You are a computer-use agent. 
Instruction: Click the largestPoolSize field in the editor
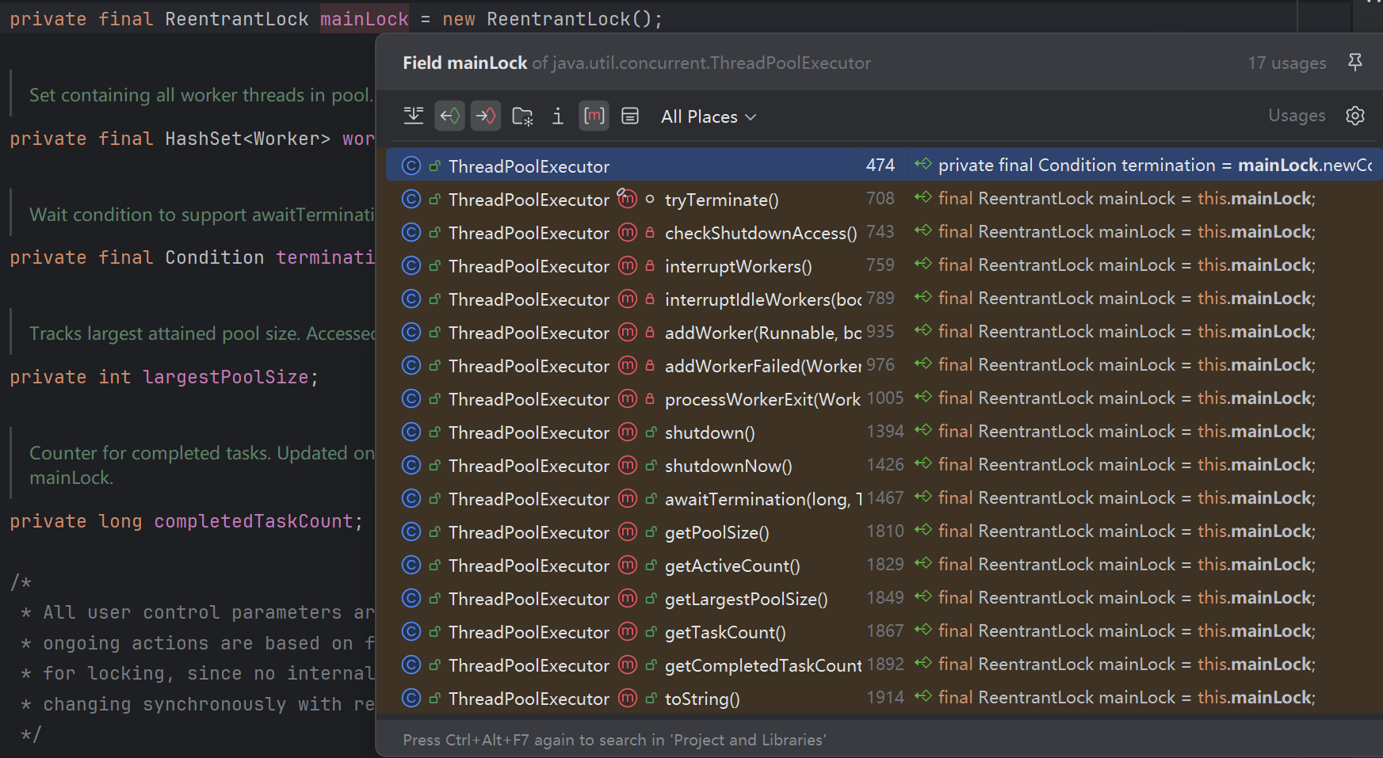[x=226, y=377]
